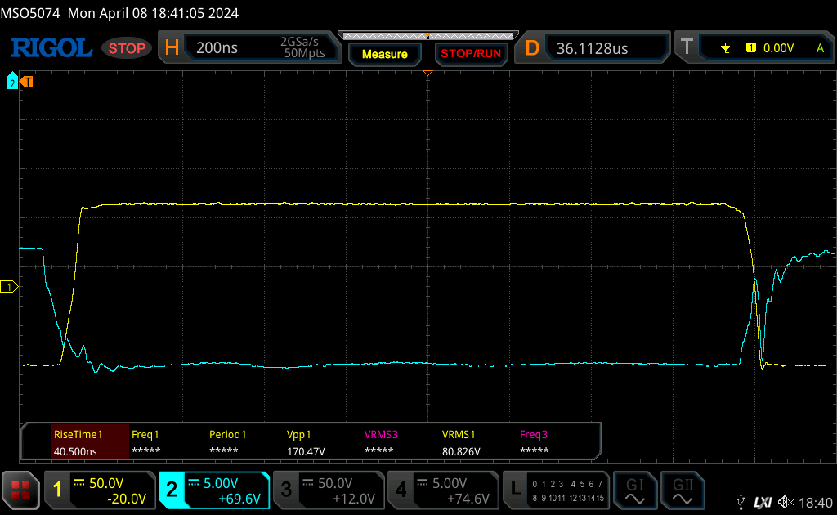The height and width of the screenshot is (515, 837).
Task: Select the Freq1 measurement
Action: point(145,442)
